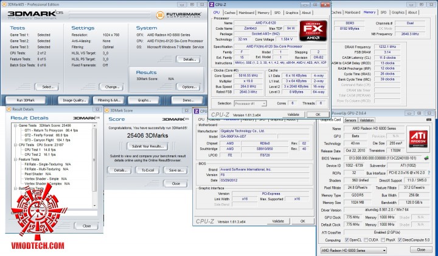438x256 pixels.
Task: Switch to CPU tab in CPU-Z
Action: click(x=217, y=13)
